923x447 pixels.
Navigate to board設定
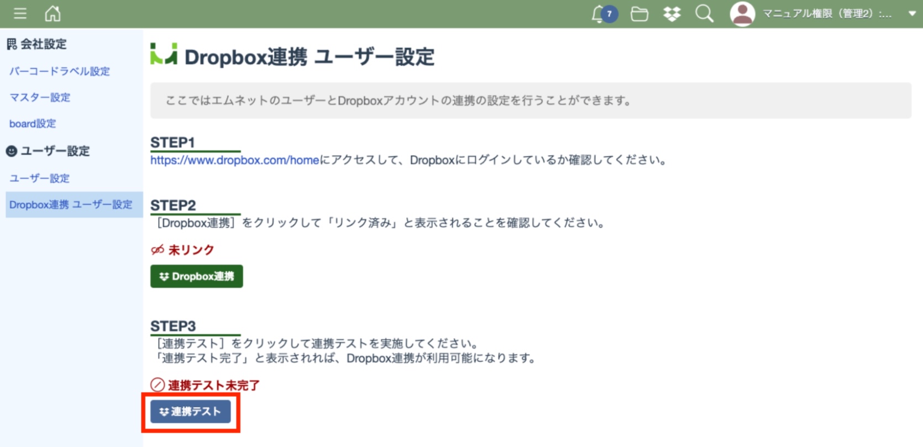(x=33, y=123)
